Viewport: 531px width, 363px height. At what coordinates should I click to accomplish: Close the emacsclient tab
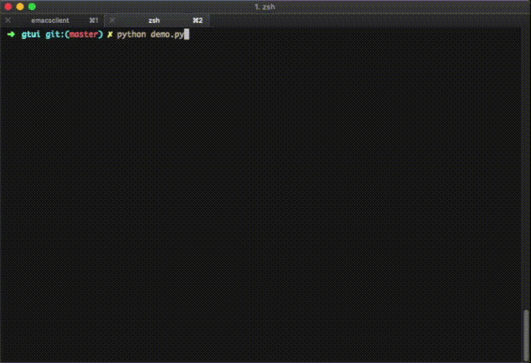pyautogui.click(x=8, y=20)
